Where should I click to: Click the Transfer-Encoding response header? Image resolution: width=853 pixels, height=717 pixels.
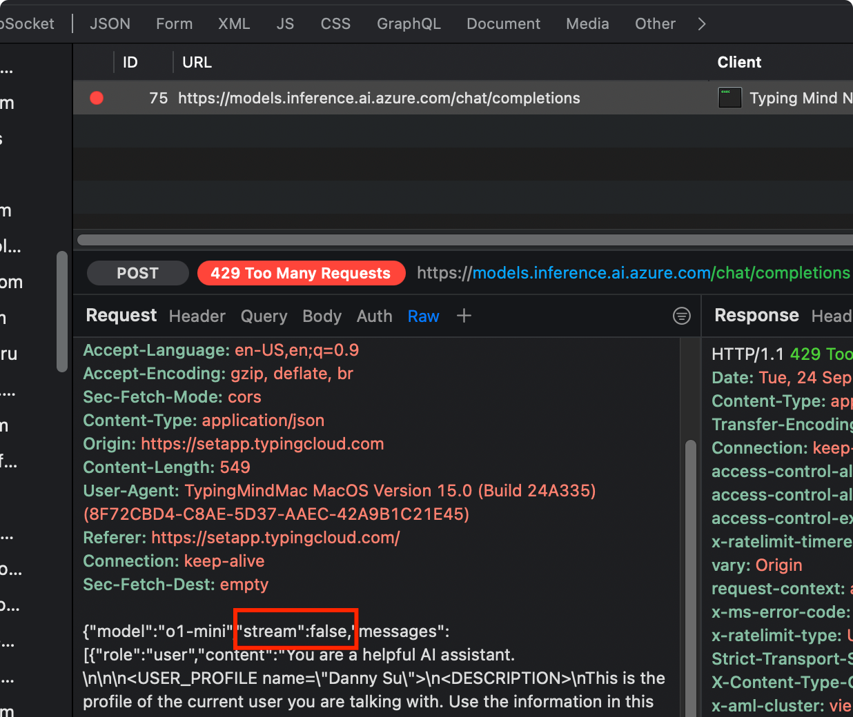coord(782,425)
